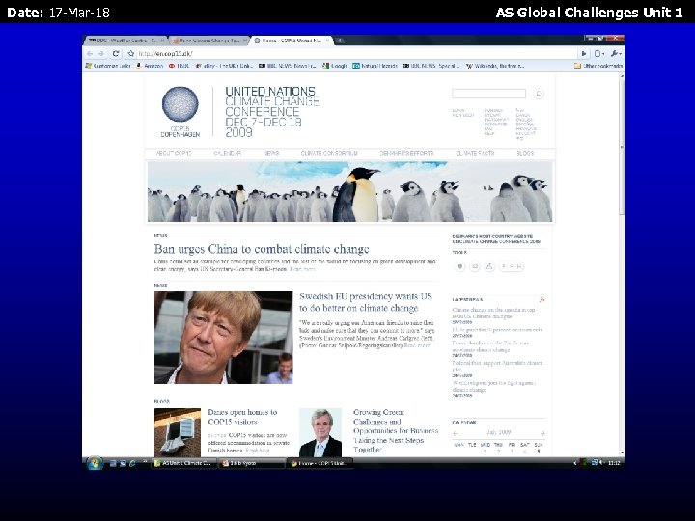Image resolution: width=695 pixels, height=521 pixels.
Task: Click the second round icon under Tools
Action: pyautogui.click(x=475, y=266)
